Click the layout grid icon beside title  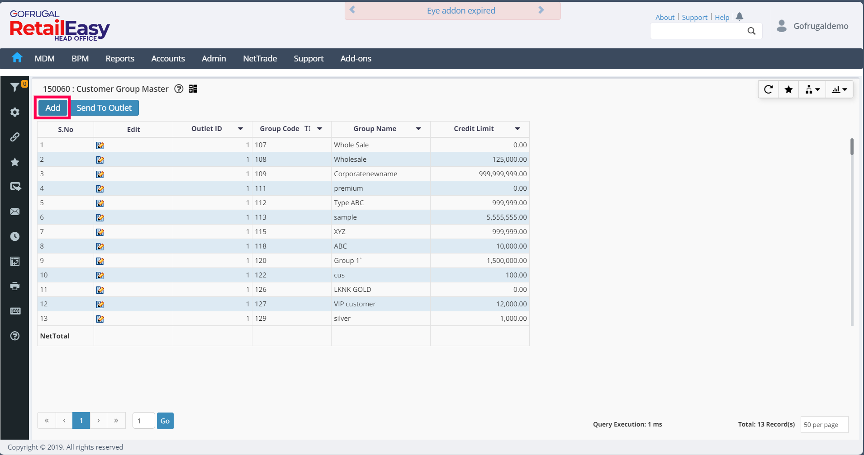pyautogui.click(x=193, y=89)
